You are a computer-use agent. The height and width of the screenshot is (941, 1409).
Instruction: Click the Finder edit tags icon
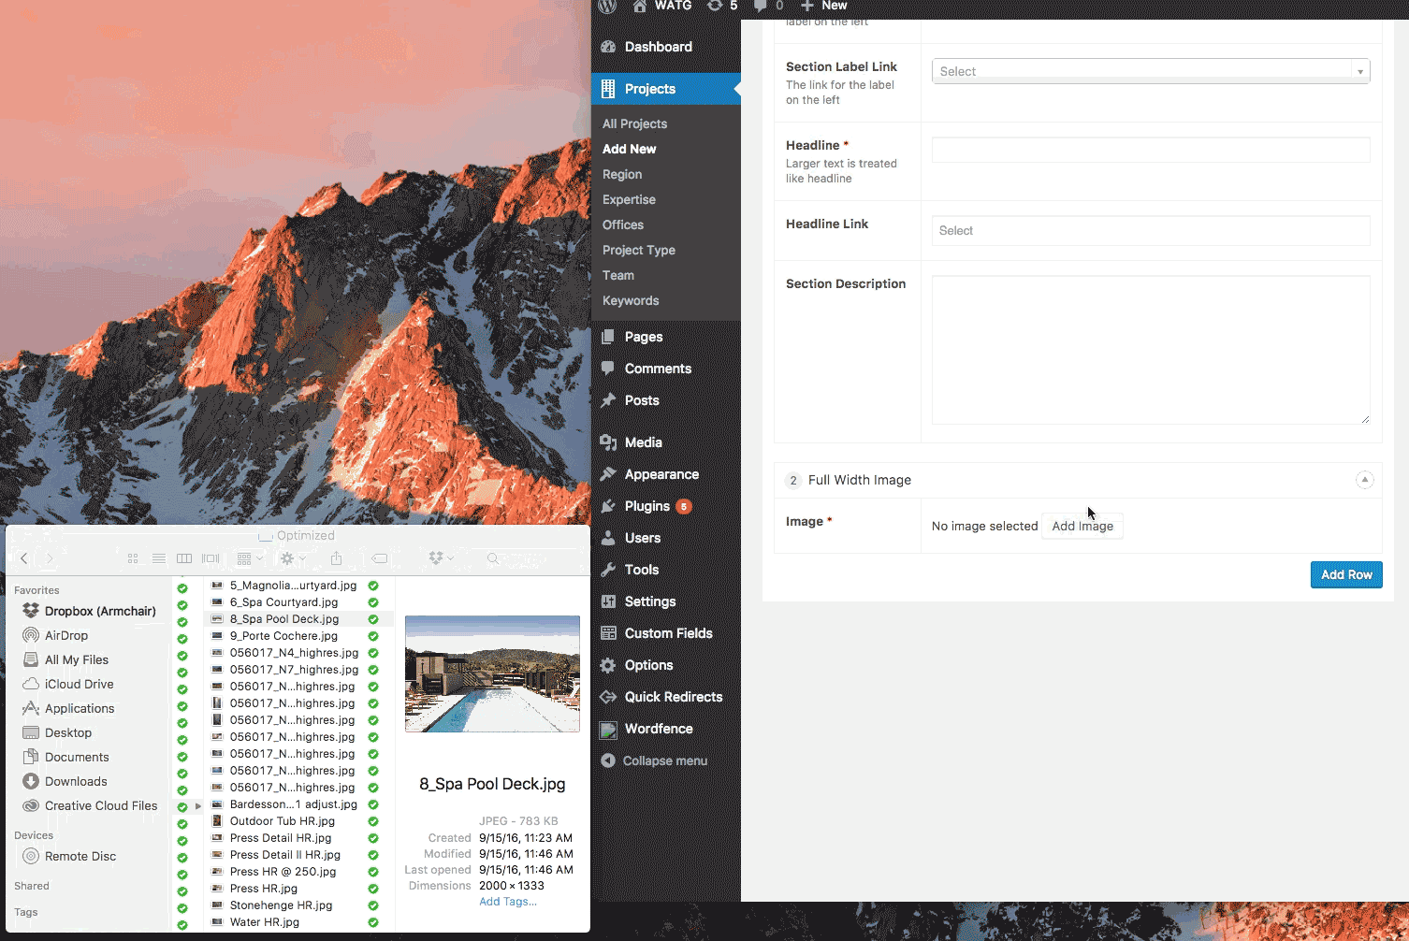tap(380, 558)
